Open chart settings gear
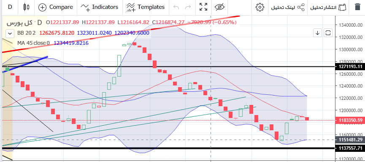Screen dimensions: 365x162 (260, 7)
